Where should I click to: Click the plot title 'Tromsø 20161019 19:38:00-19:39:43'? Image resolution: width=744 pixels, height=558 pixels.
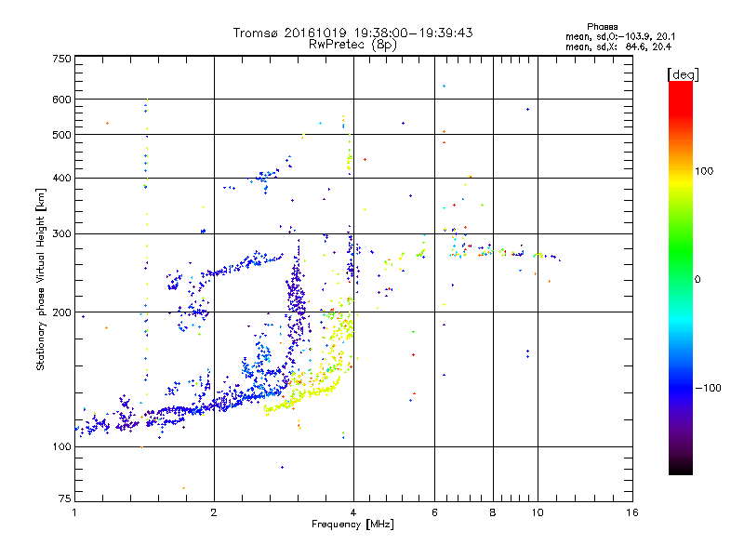tap(352, 33)
